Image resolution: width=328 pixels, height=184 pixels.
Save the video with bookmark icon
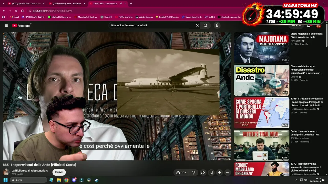point(211,172)
